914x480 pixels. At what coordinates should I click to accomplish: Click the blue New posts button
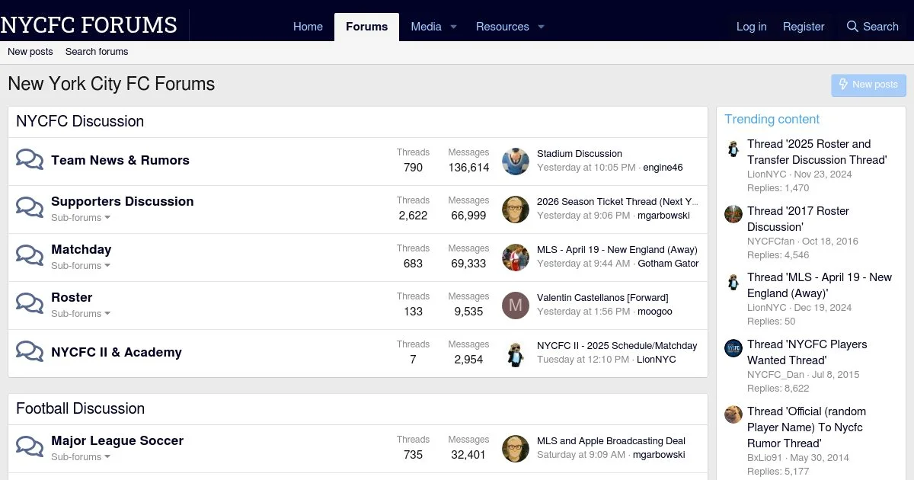[868, 85]
